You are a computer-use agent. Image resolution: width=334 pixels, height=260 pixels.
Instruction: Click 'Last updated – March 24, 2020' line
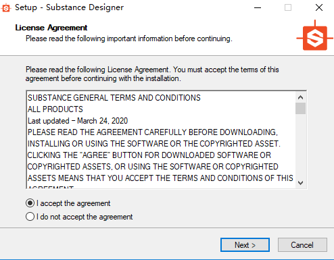(x=78, y=121)
